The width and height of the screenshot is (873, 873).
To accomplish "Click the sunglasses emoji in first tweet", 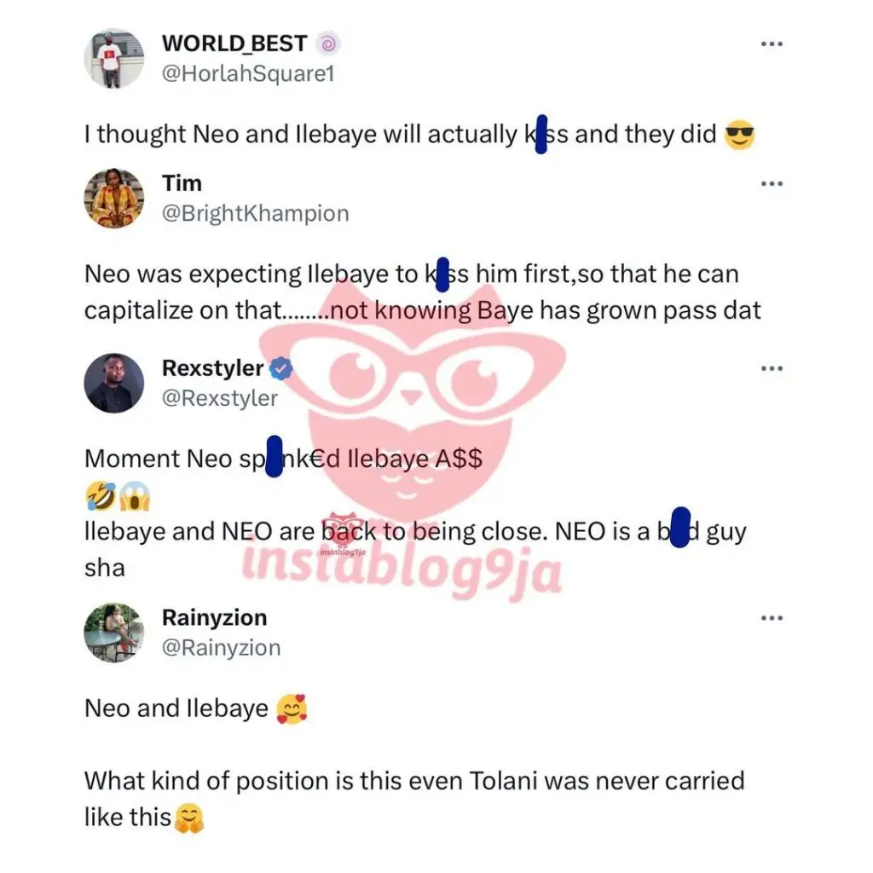I will coord(740,135).
